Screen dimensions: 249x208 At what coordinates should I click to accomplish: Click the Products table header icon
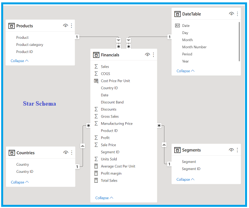point(11,26)
